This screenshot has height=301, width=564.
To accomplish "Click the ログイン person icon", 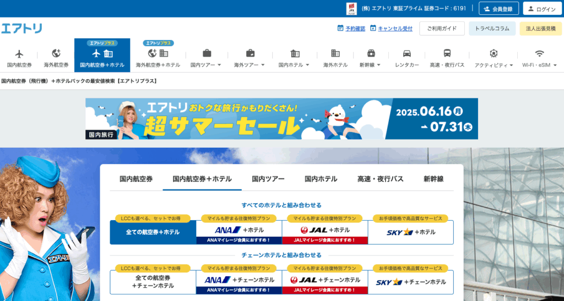I will [531, 9].
